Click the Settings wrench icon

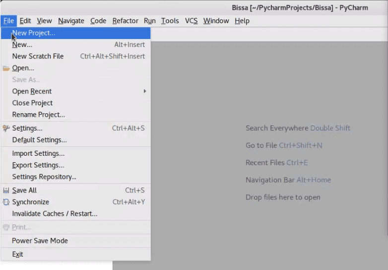click(x=6, y=128)
